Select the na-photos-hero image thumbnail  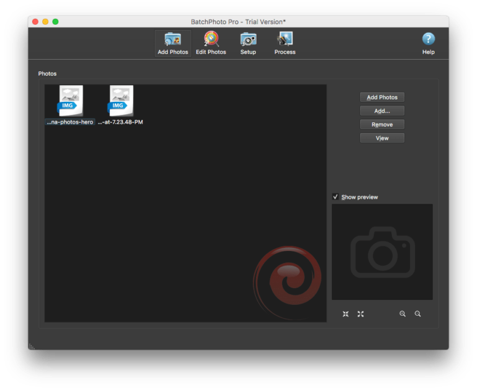tap(70, 101)
